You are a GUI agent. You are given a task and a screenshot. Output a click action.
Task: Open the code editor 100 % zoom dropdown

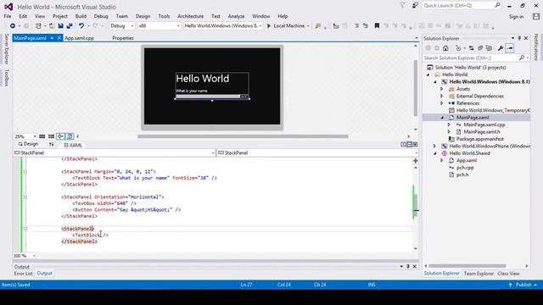click(x=25, y=256)
